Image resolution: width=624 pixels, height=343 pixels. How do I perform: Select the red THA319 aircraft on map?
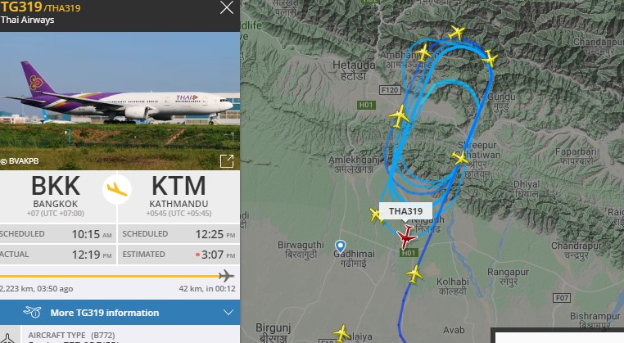coord(406,237)
